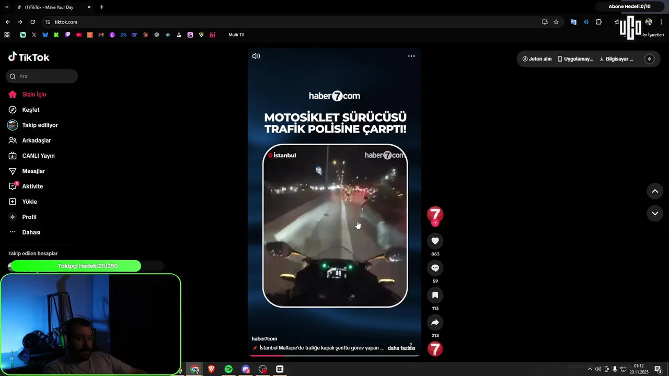Image resolution: width=669 pixels, height=376 pixels.
Task: Open the Chrome three-dots menu
Action: 662,22
